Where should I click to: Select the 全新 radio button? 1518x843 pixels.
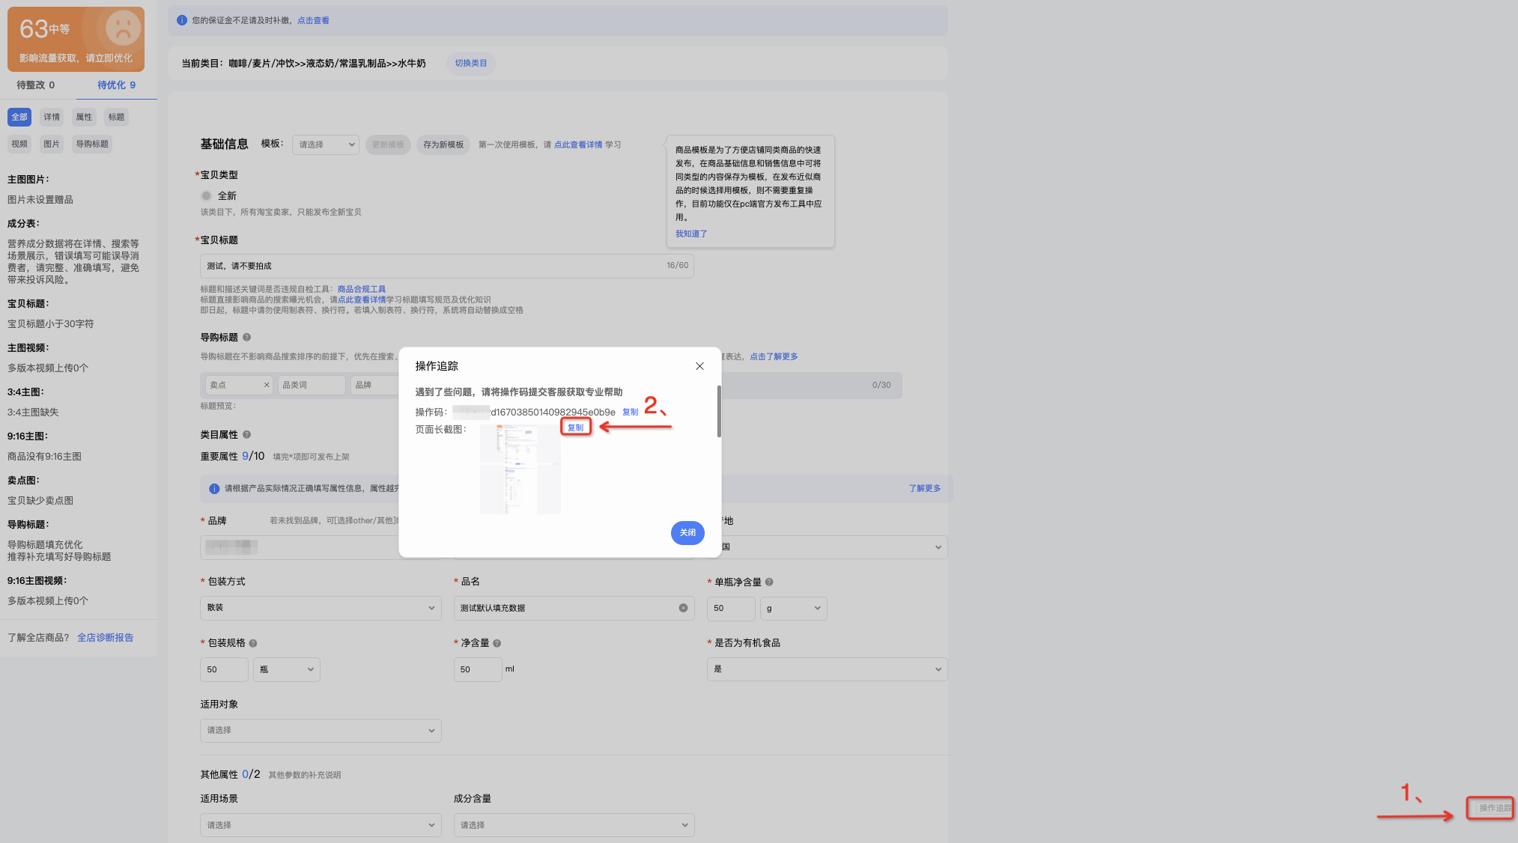pyautogui.click(x=206, y=196)
